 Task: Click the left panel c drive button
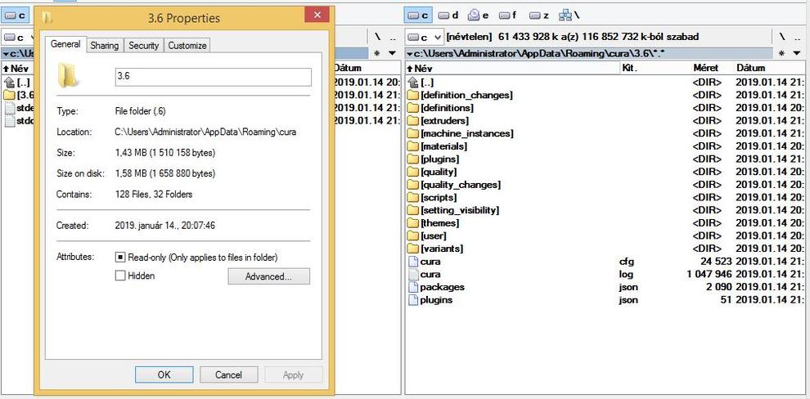(16, 16)
